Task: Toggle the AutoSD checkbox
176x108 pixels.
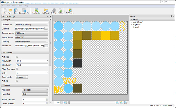Action: tap(17, 81)
